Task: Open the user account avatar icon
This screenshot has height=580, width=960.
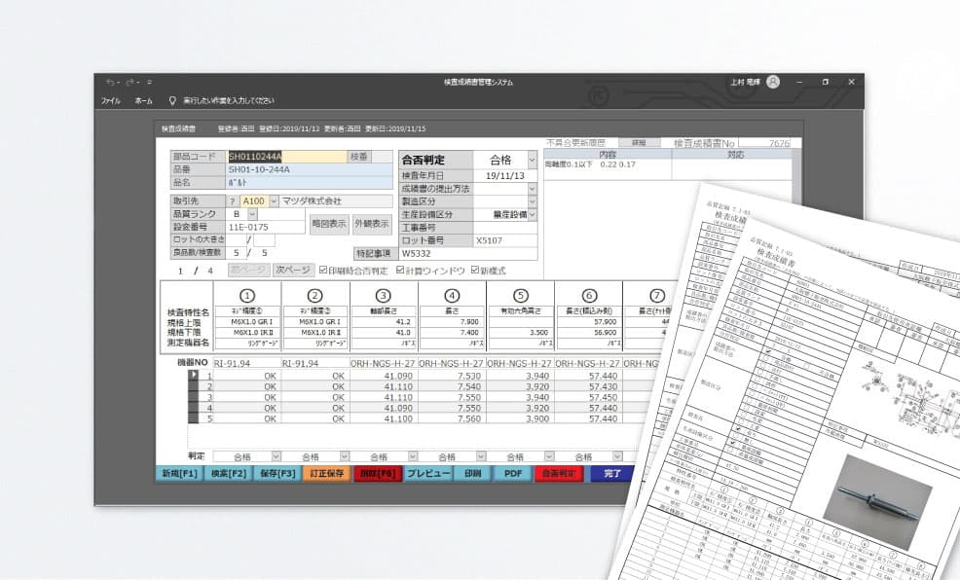Action: coord(772,83)
